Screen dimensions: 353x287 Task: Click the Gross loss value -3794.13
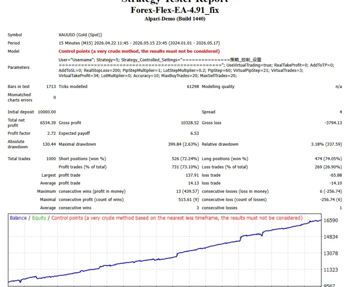pos(333,123)
